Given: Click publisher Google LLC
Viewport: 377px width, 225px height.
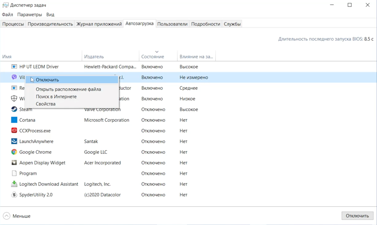Looking at the screenshot, I should pyautogui.click(x=96, y=152).
